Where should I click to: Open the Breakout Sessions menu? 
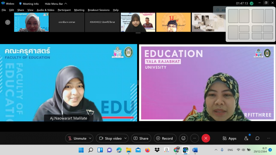coord(98,10)
